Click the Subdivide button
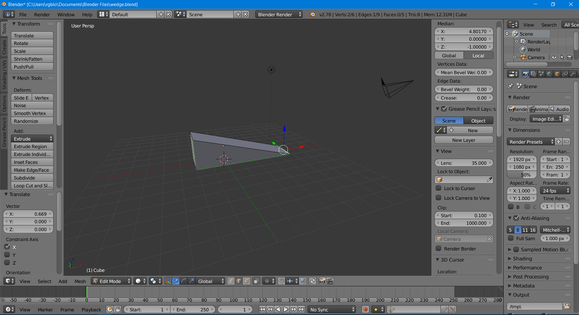 [x=32, y=178]
